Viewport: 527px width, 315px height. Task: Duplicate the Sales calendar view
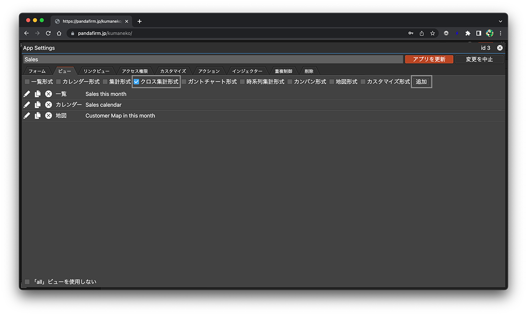[x=38, y=105]
